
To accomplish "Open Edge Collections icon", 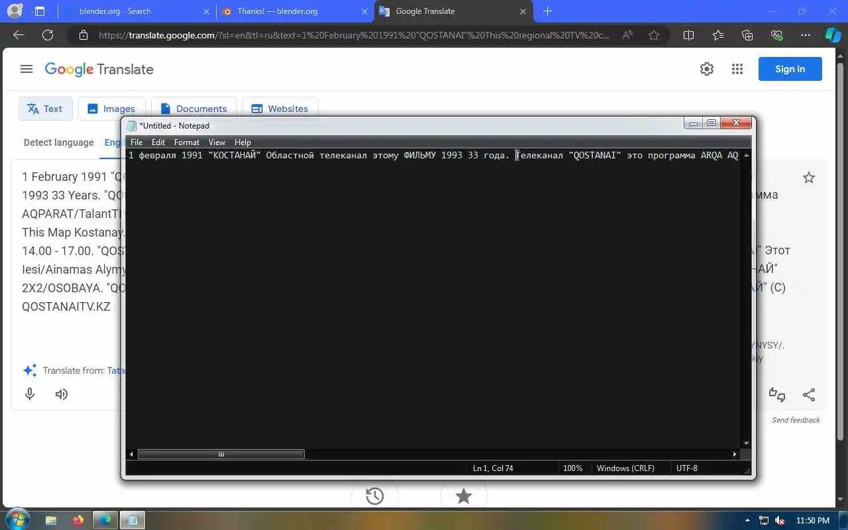I will (x=748, y=35).
